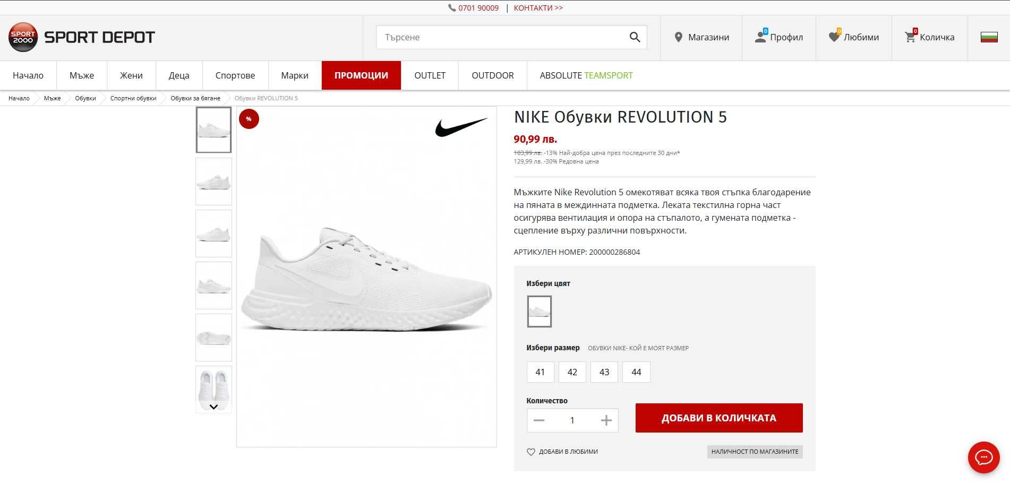Screen dimensions: 1010x484
Task: Open the Количка shopping cart
Action: pos(929,37)
